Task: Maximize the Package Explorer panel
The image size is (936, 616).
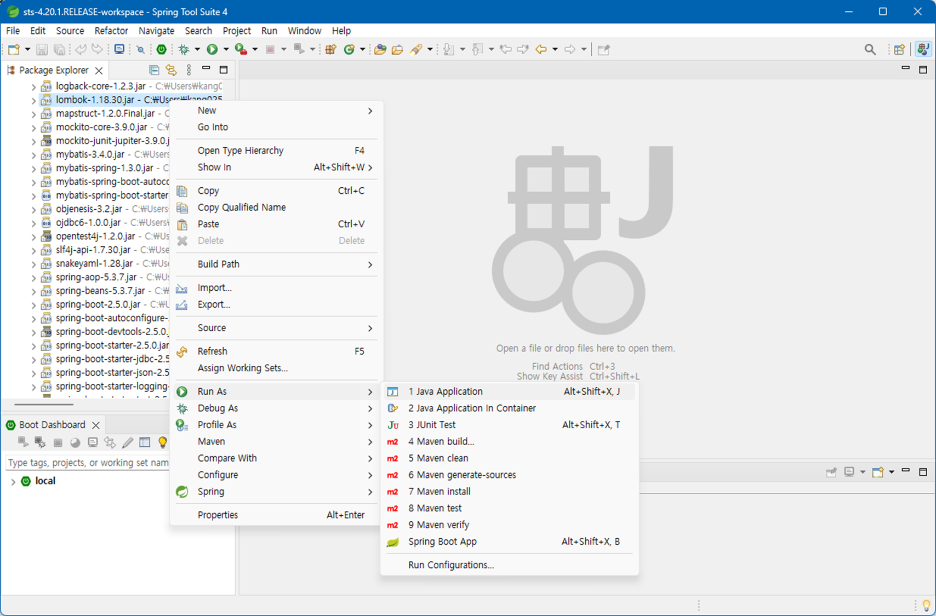Action: 224,70
